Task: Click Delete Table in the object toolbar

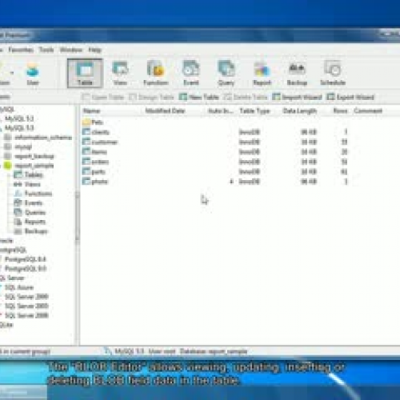Action: [x=246, y=97]
